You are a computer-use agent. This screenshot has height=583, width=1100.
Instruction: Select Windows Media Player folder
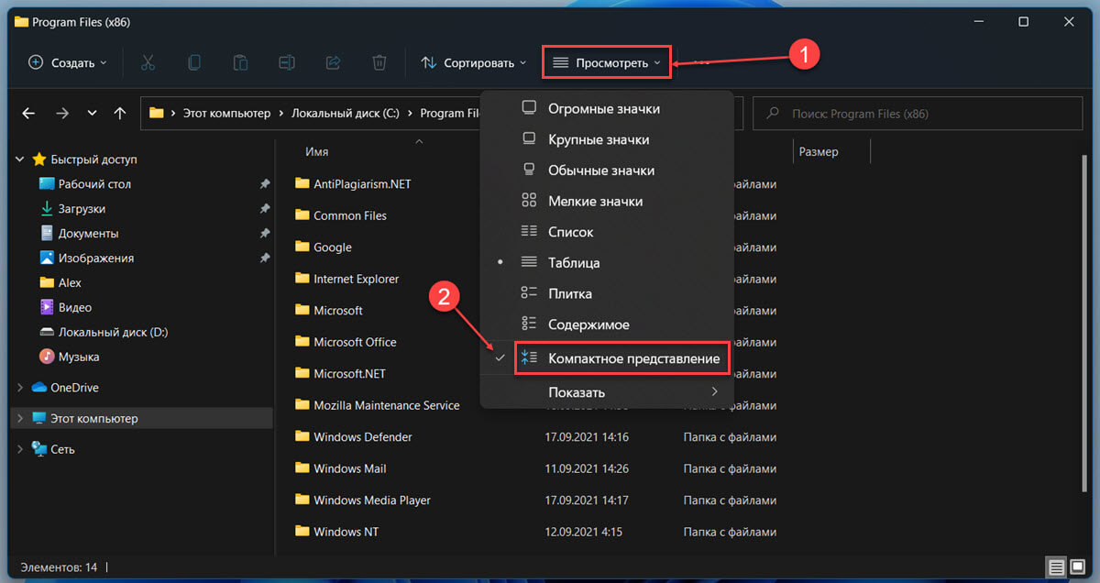click(x=372, y=500)
